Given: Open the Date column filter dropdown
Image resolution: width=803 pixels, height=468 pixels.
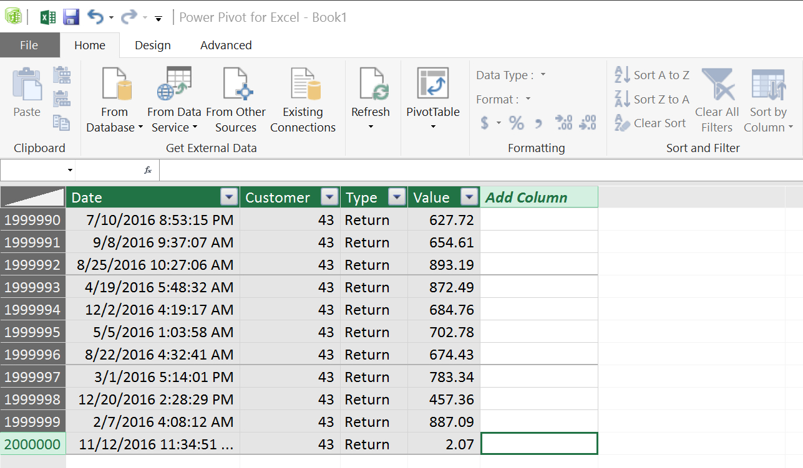Looking at the screenshot, I should (x=229, y=196).
